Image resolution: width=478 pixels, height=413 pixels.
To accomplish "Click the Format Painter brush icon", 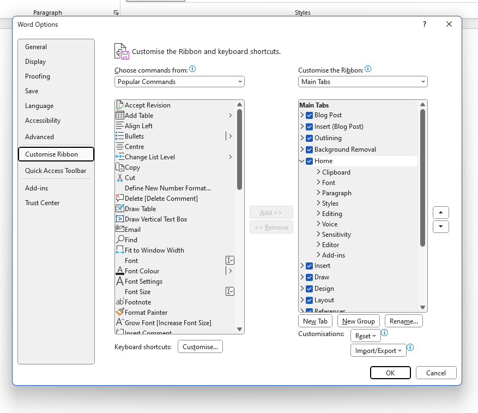I will [x=120, y=312].
